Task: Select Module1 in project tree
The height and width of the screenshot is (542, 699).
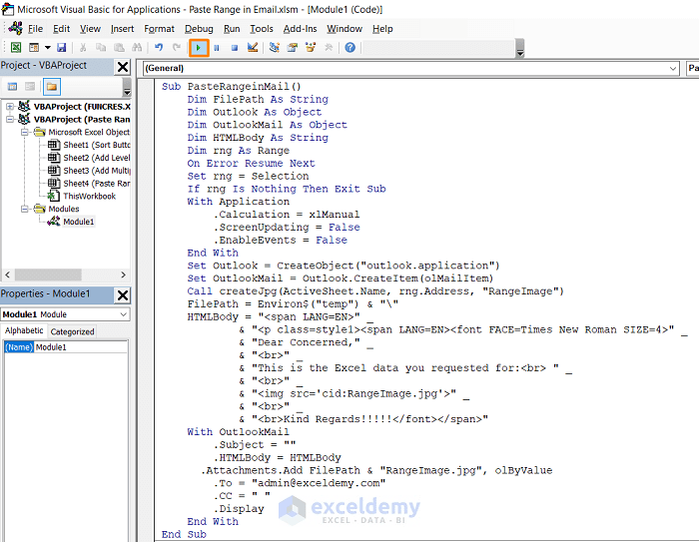Action: [x=79, y=222]
